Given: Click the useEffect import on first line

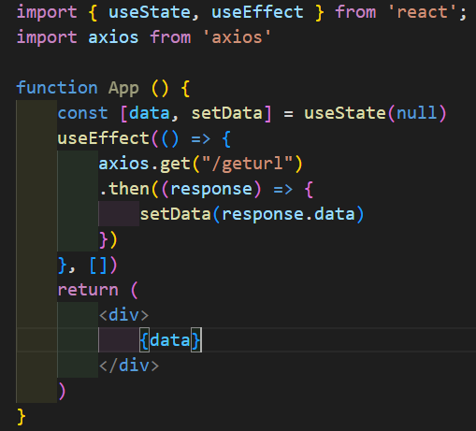Looking at the screenshot, I should [257, 12].
